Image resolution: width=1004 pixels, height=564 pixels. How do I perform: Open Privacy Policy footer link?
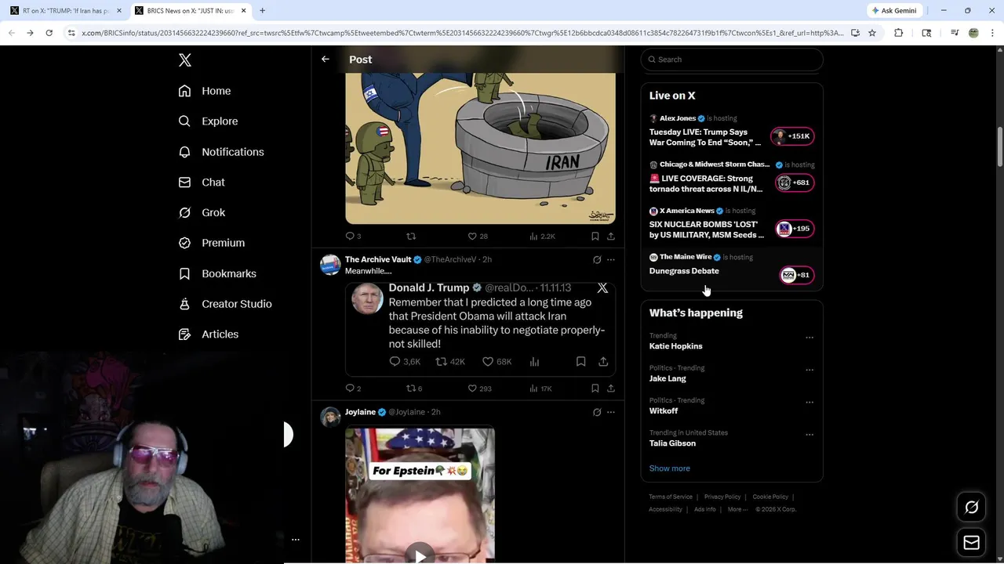(x=722, y=497)
